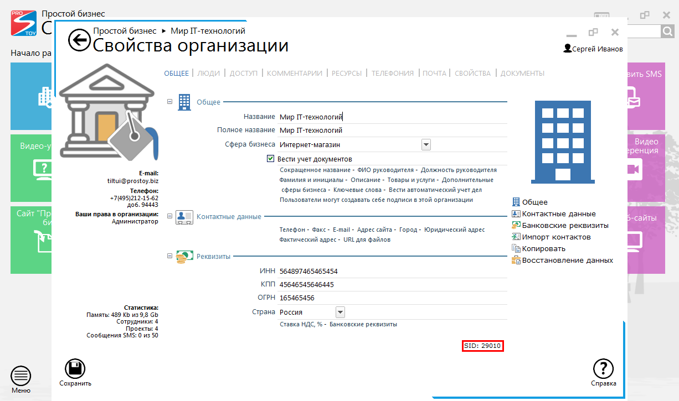Click the Описание link
This screenshot has width=679, height=401.
pyautogui.click(x=365, y=180)
